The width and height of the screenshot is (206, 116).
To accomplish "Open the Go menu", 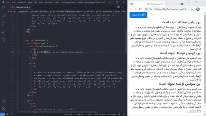I will [x=36, y=2].
